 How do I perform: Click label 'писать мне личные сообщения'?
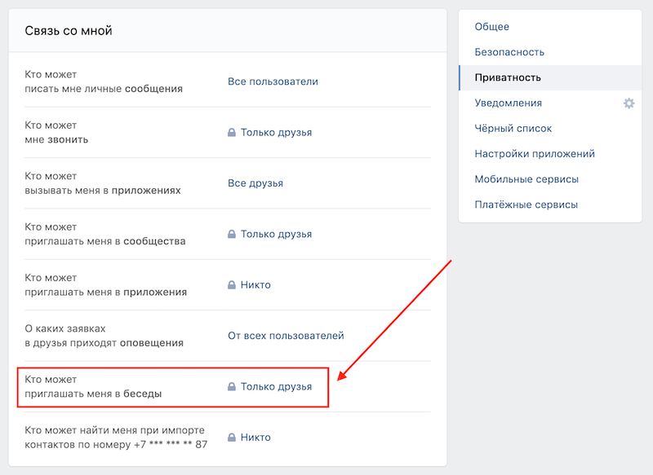pos(104,89)
